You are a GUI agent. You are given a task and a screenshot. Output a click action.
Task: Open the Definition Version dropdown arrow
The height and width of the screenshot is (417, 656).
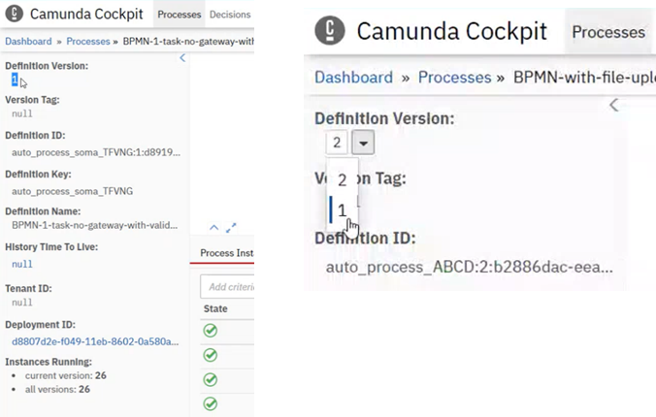pos(363,143)
